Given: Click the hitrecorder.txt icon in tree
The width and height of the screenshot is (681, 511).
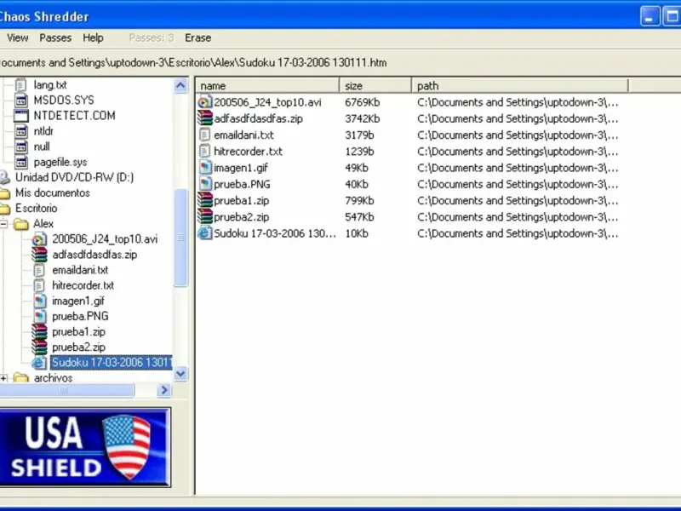Looking at the screenshot, I should pos(39,285).
